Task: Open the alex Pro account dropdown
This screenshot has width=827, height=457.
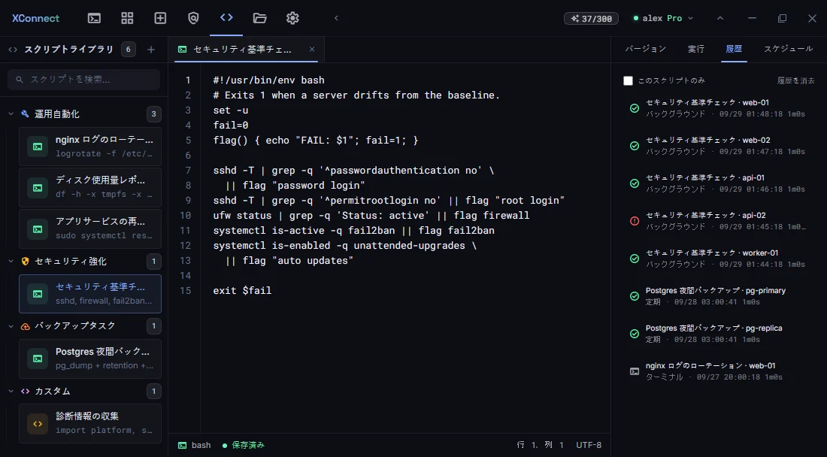Action: (664, 18)
